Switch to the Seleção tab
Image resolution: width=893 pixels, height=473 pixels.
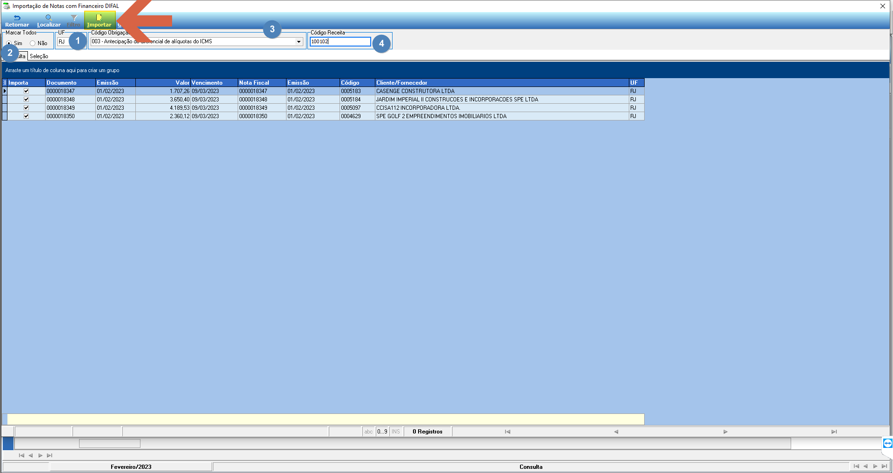pyautogui.click(x=39, y=56)
